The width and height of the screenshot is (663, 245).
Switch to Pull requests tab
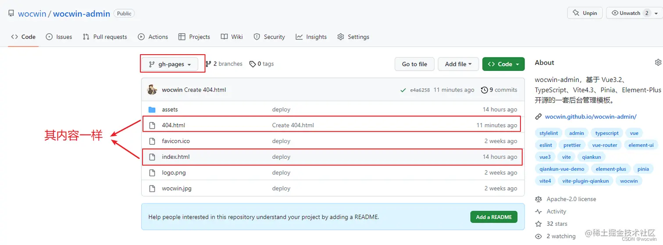[105, 37]
